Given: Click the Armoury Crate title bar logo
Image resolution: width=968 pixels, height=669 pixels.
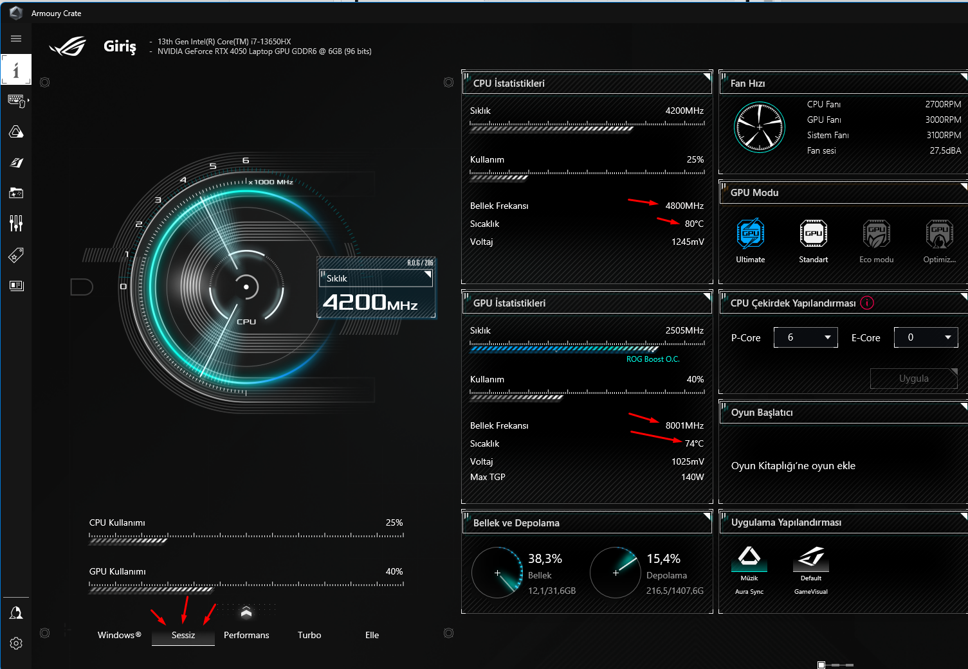Looking at the screenshot, I should pos(16,13).
